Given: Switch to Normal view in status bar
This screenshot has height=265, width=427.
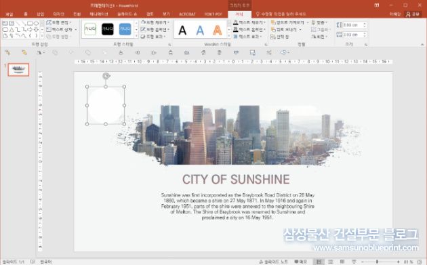Looking at the screenshot, I should 319,262.
